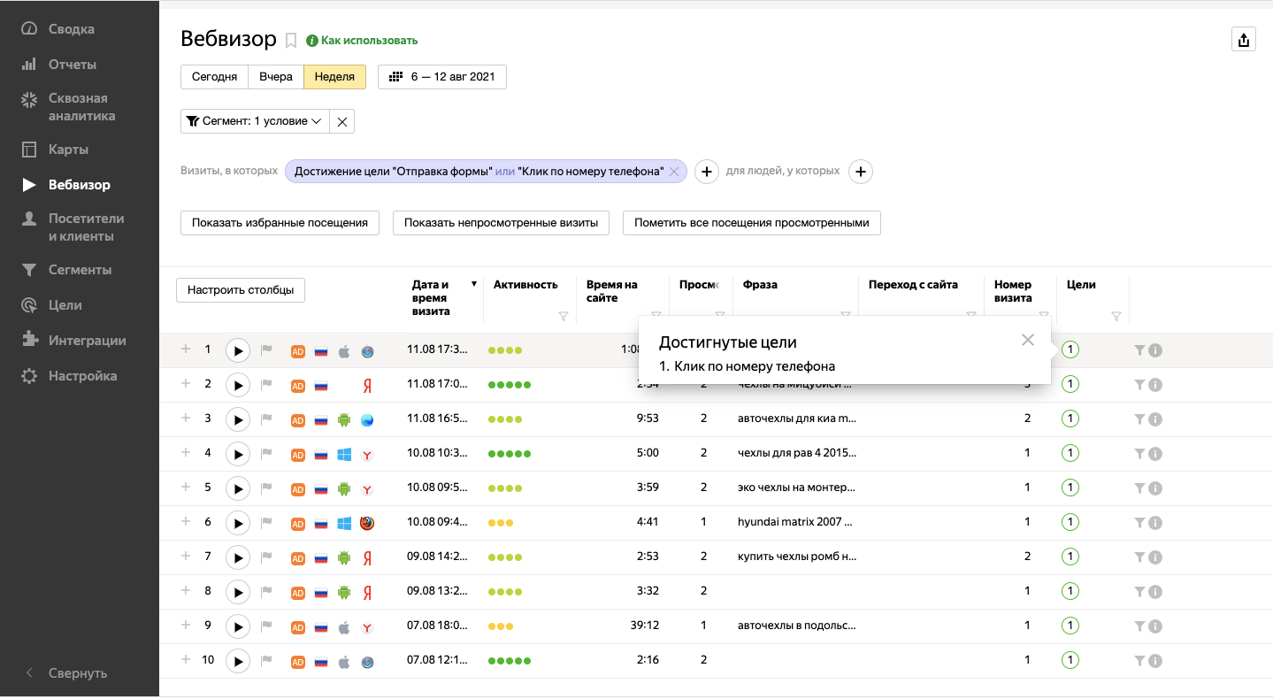This screenshot has width=1273, height=699.
Task: Remove the goal condition chip
Action: coord(674,172)
